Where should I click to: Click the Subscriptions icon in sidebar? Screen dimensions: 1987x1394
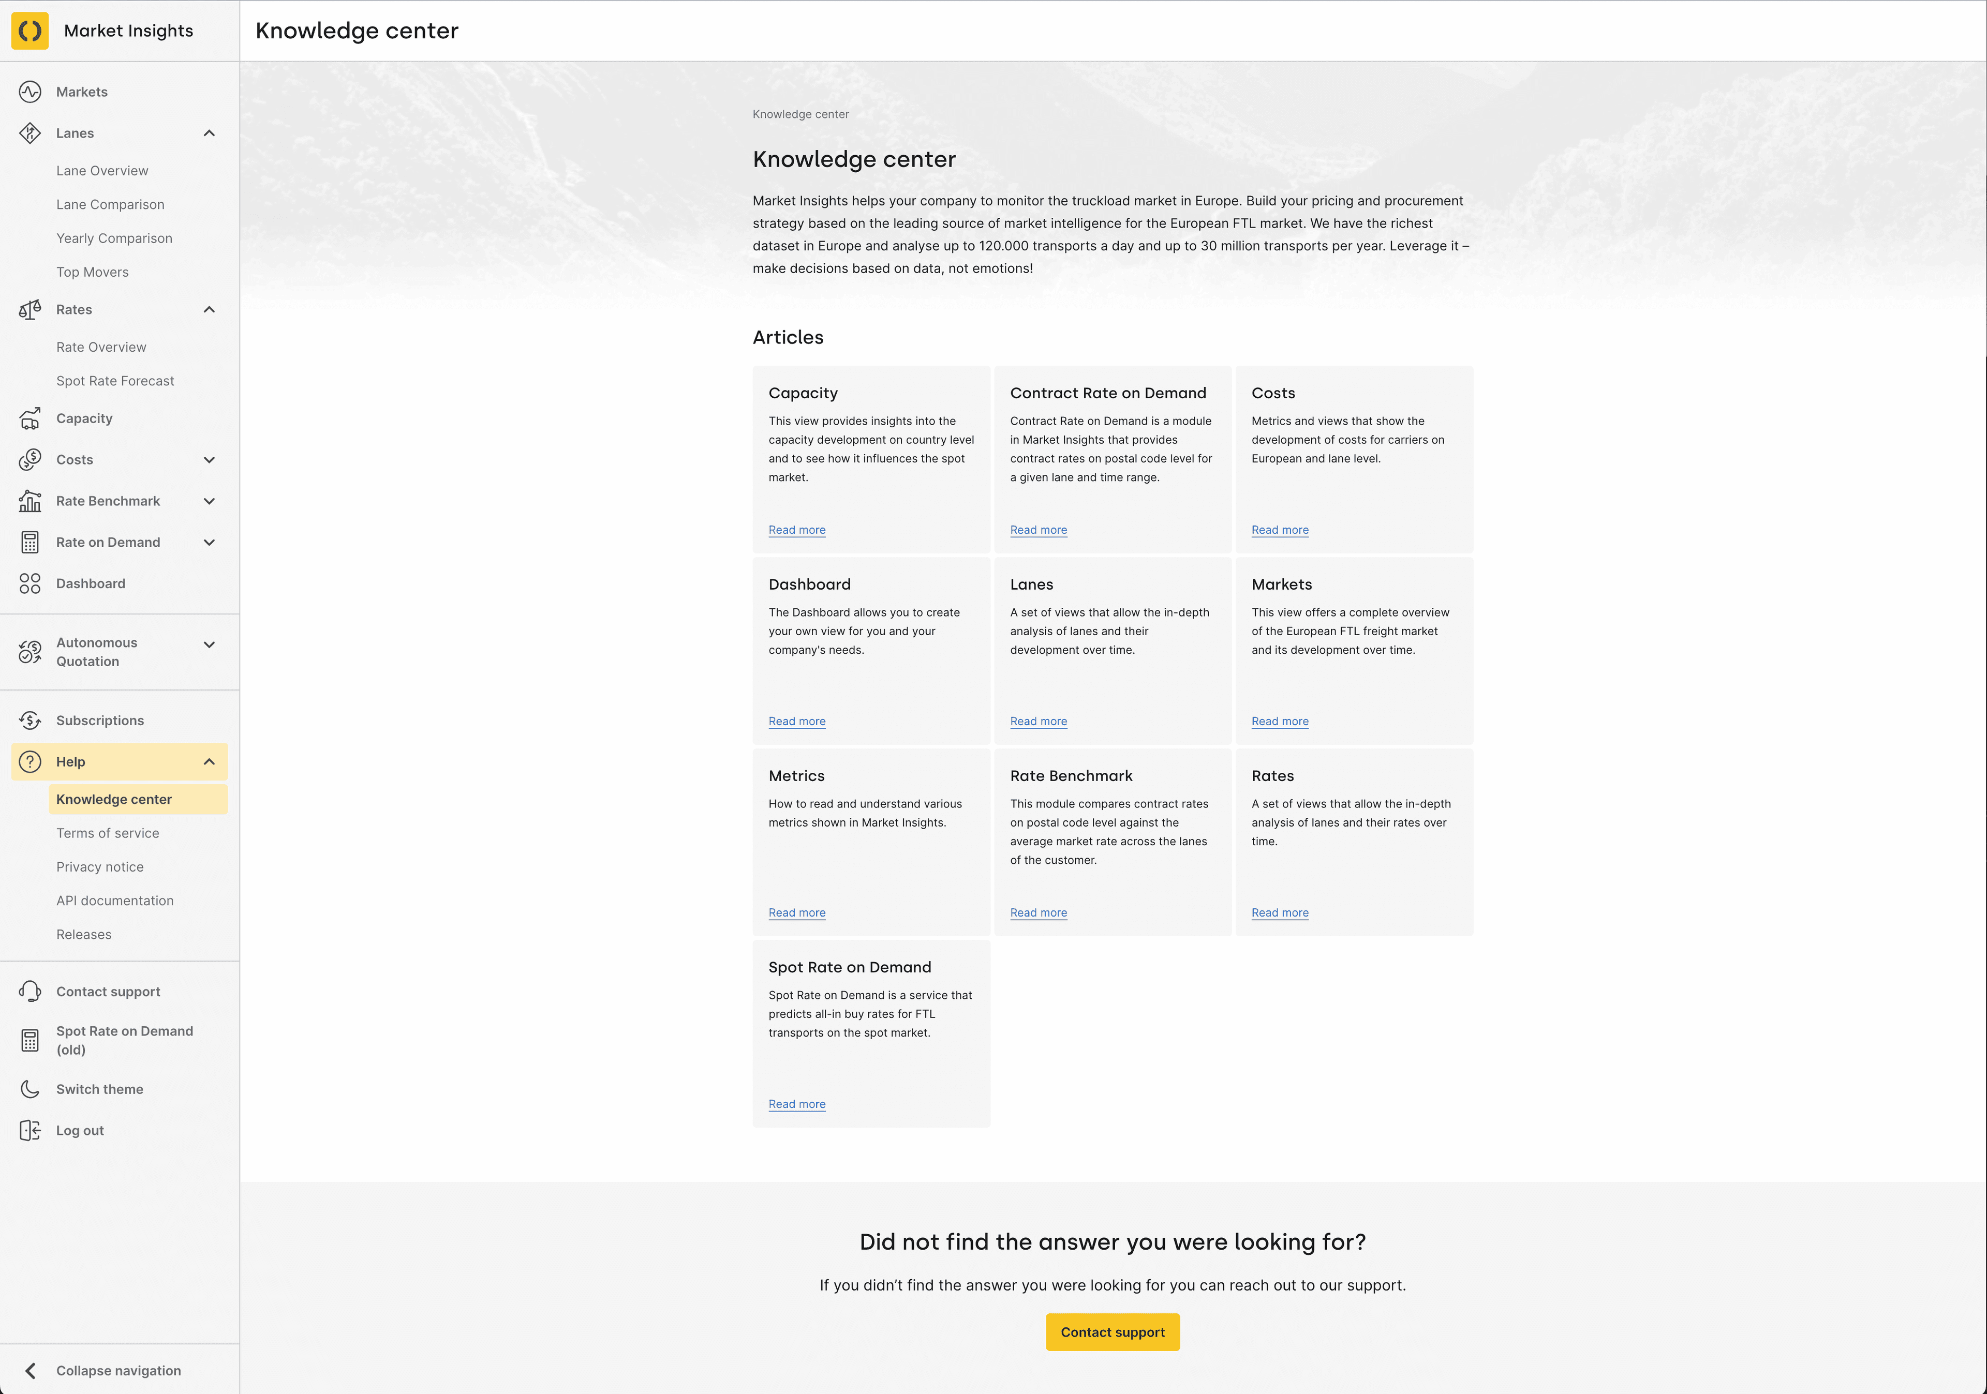pos(31,721)
